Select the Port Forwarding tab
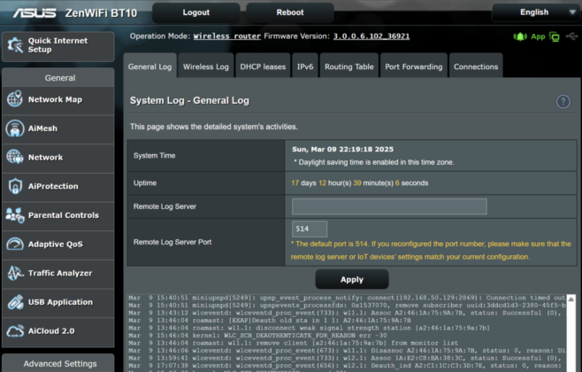This screenshot has height=372, width=582. 413,66
